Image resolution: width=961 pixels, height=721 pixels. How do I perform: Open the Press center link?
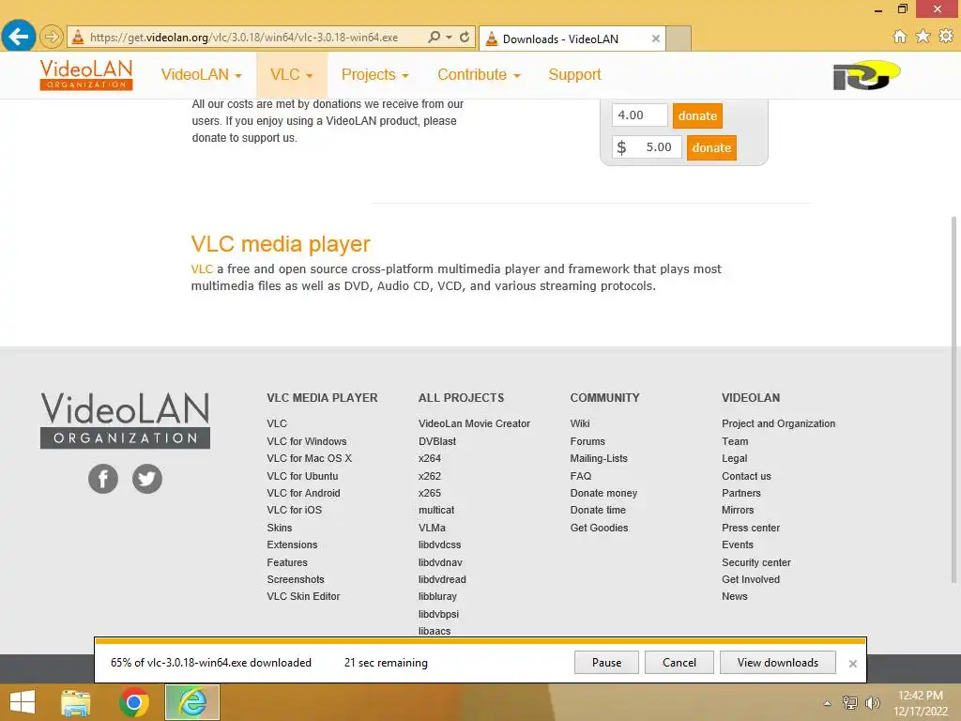point(751,528)
